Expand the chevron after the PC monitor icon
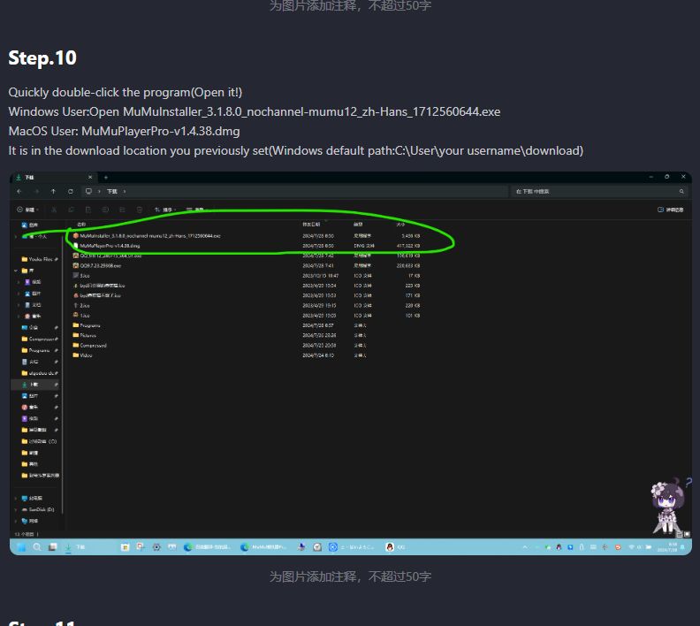 coord(99,192)
